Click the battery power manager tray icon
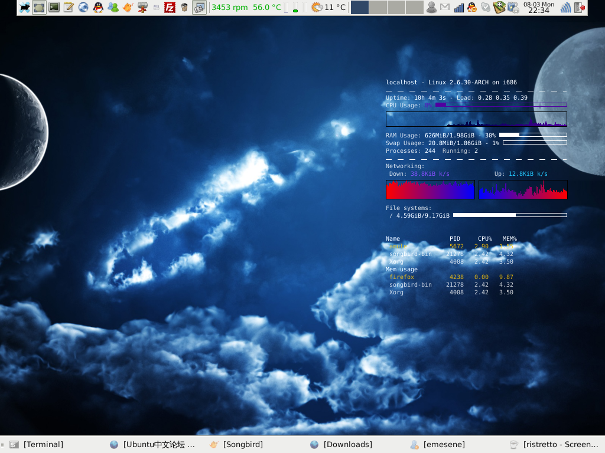Viewport: 605px width, 453px height. tap(513, 7)
